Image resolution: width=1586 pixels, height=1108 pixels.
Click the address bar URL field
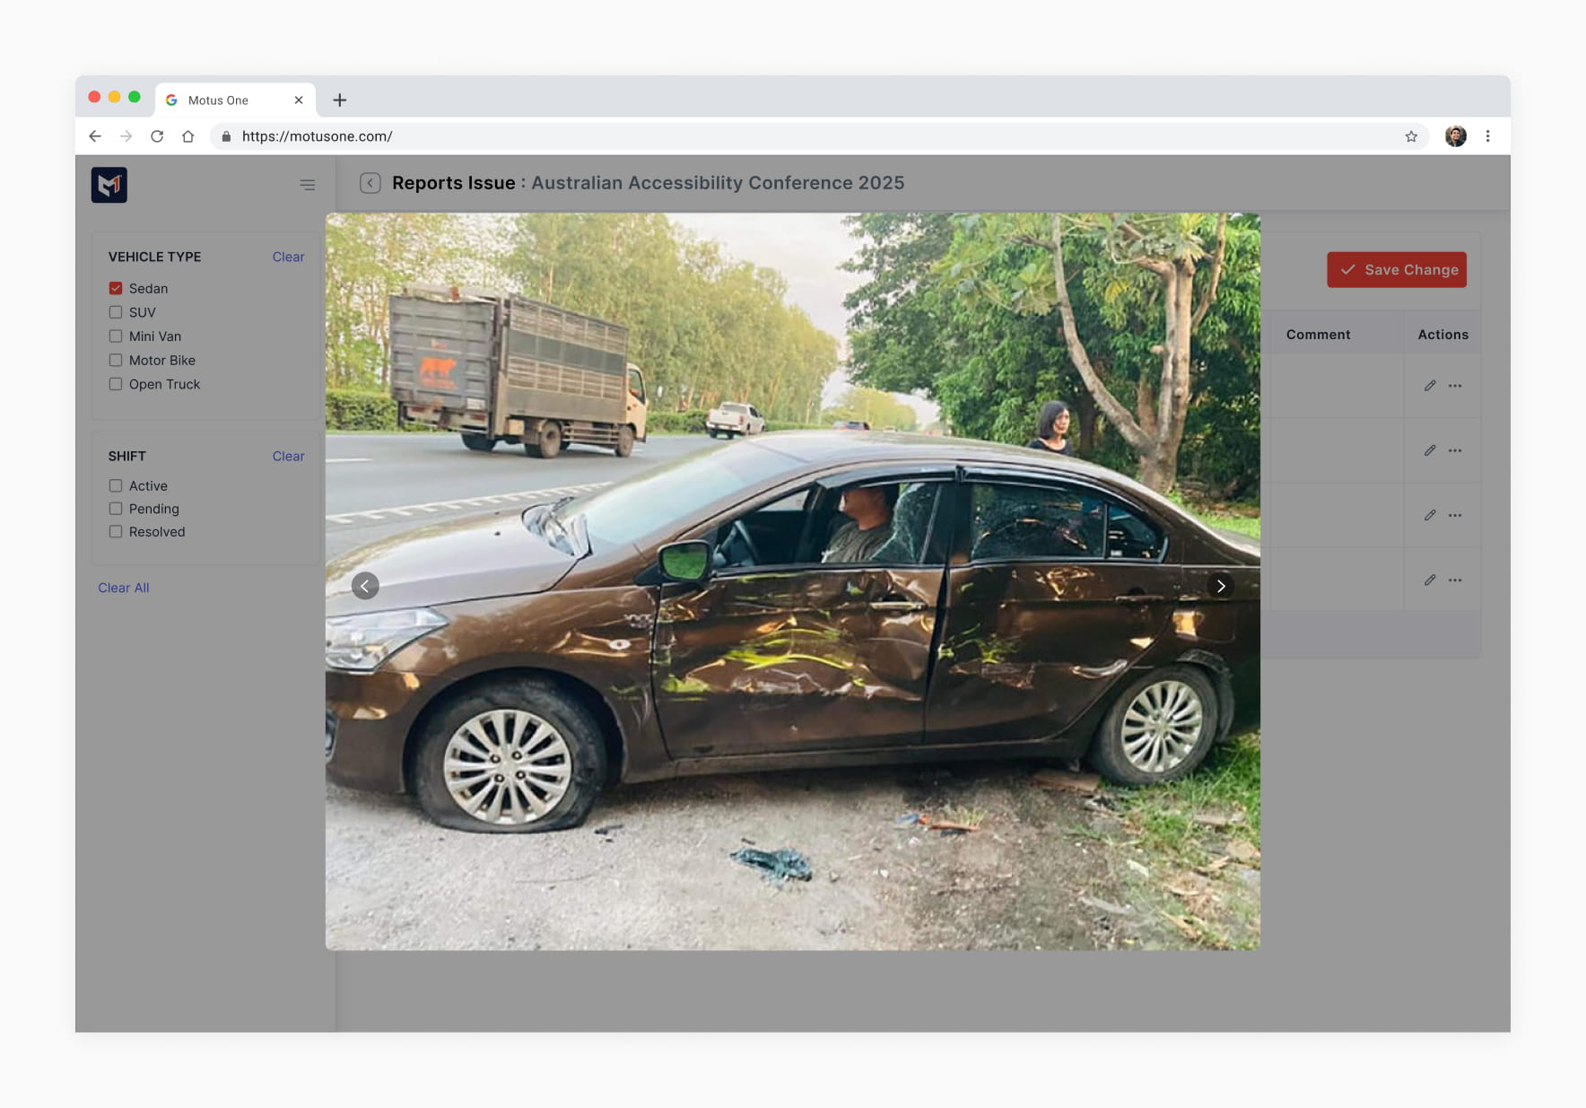click(x=807, y=136)
